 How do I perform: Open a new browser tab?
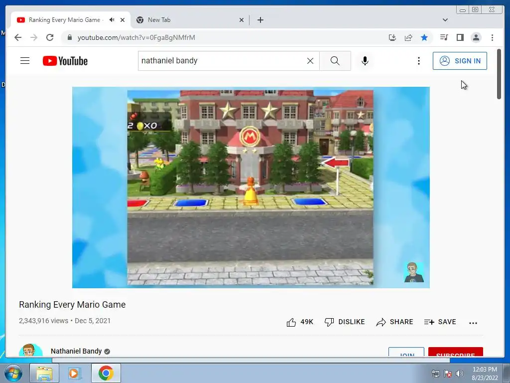(x=260, y=20)
